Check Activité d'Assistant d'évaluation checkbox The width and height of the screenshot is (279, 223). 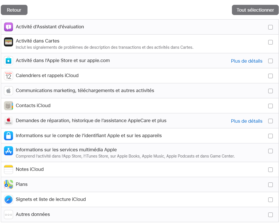(270, 27)
